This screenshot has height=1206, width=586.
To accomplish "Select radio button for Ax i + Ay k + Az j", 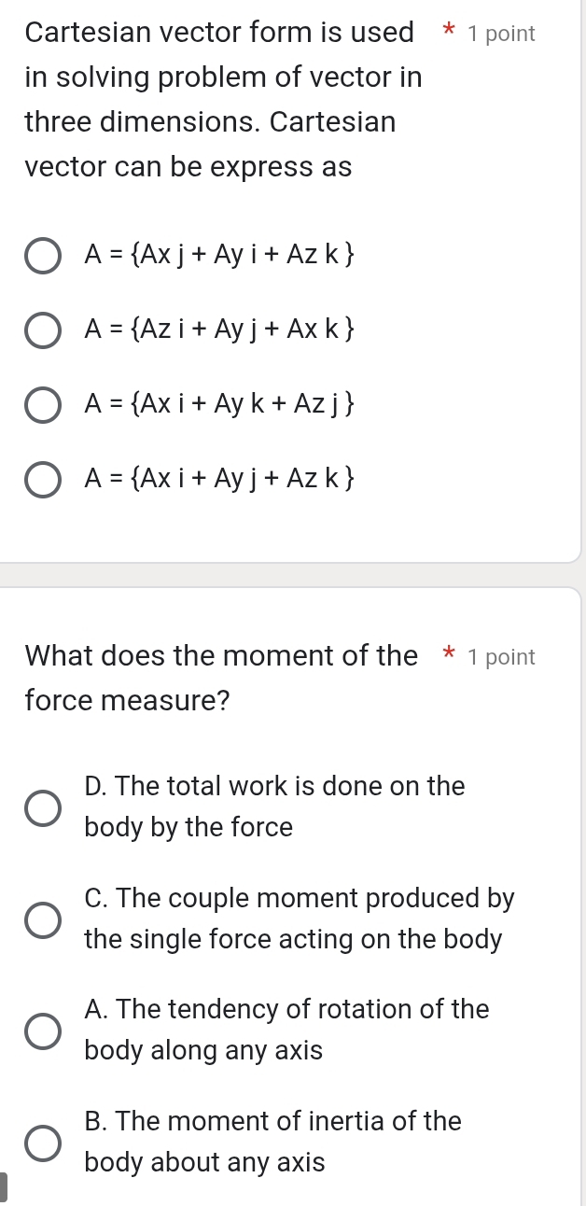I will 42,405.
